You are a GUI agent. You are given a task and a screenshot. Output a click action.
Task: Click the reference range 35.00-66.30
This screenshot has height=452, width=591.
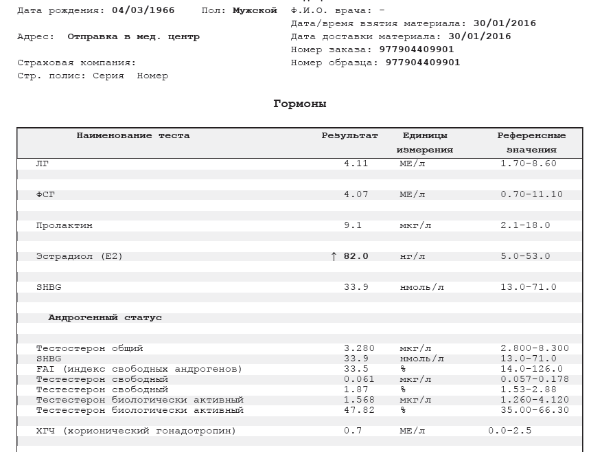(535, 410)
